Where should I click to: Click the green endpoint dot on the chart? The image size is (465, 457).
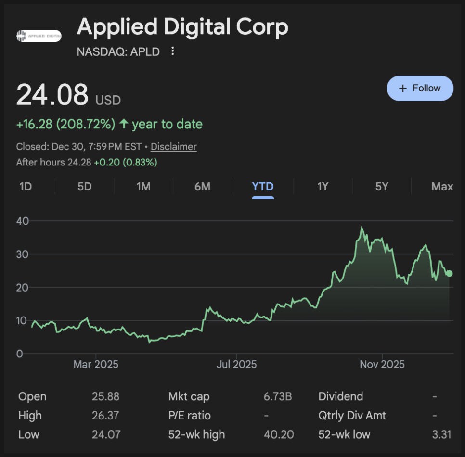(449, 274)
